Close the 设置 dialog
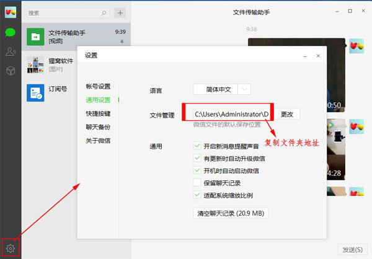372x259 pixels. [x=318, y=56]
